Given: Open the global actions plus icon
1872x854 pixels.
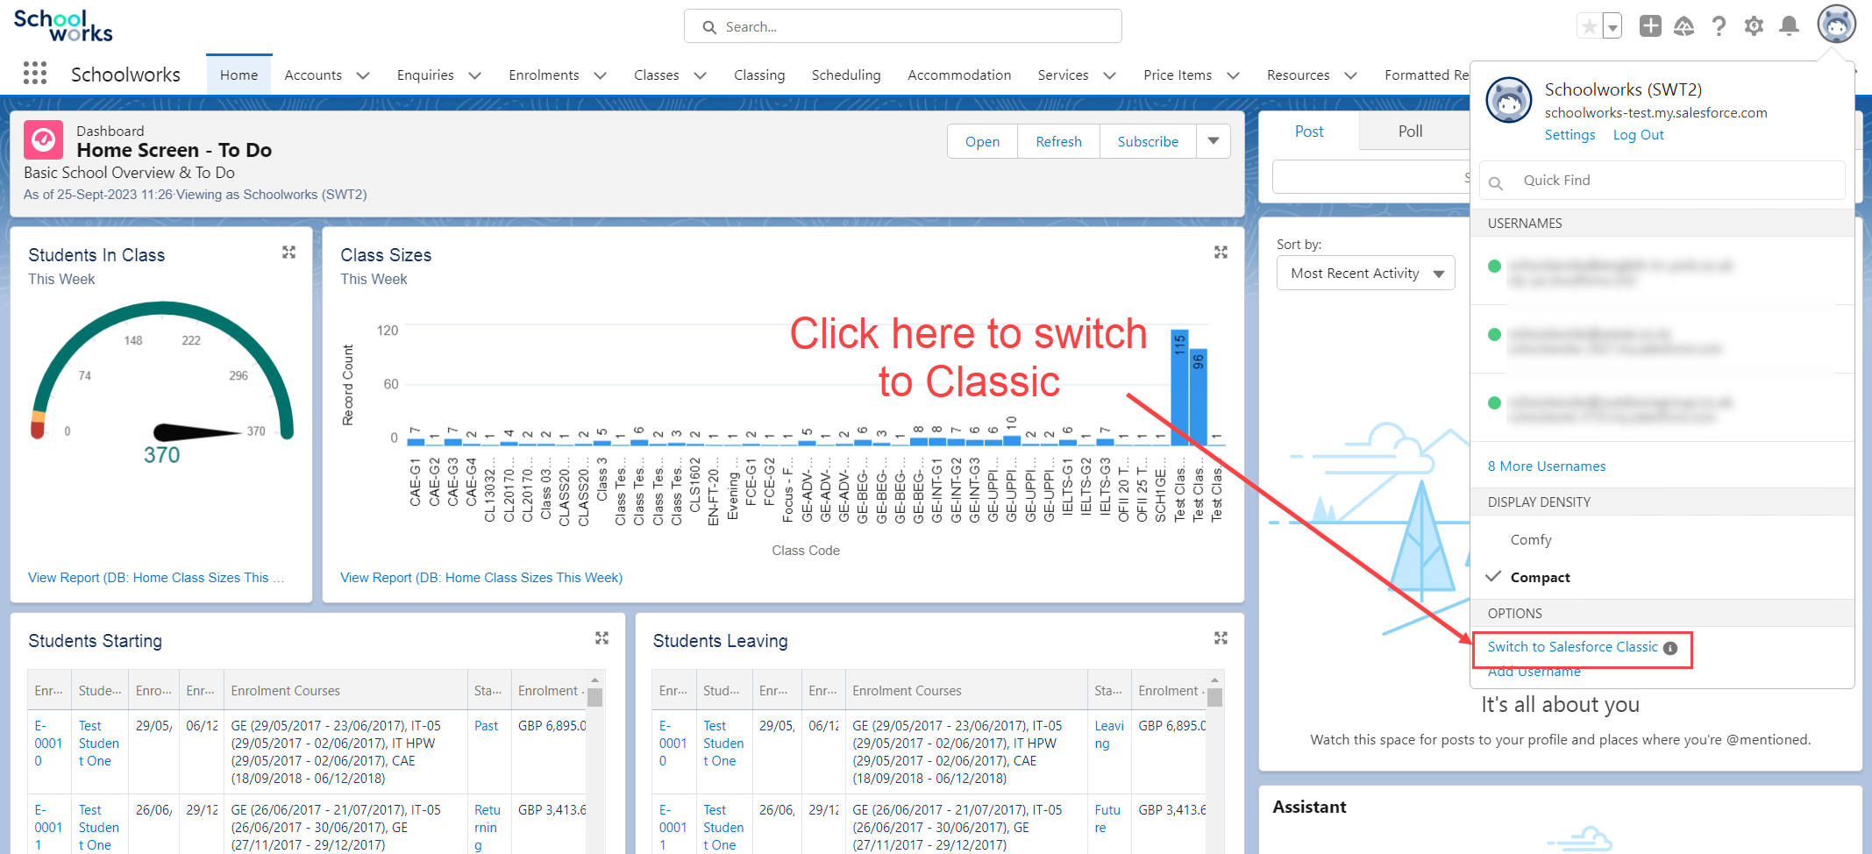Looking at the screenshot, I should [1650, 26].
